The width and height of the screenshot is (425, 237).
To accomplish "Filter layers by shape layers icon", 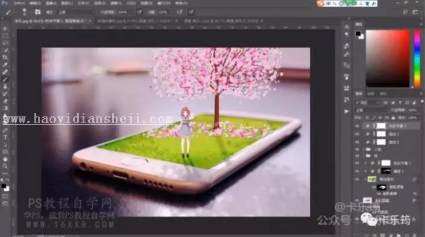I will [x=407, y=103].
